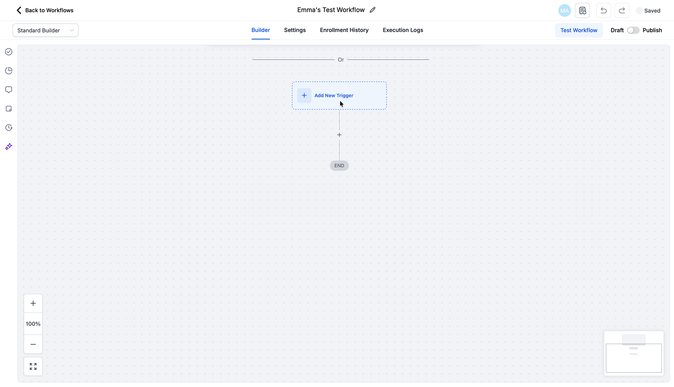Click the checkmark circle sidebar icon
The width and height of the screenshot is (674, 387).
(x=9, y=52)
